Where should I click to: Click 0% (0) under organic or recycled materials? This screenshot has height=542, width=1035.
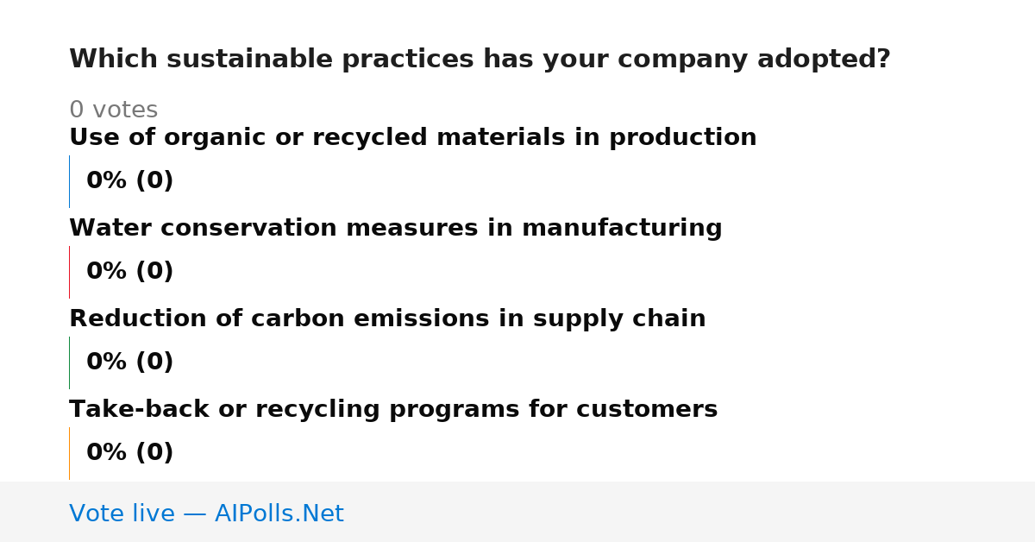[129, 181]
